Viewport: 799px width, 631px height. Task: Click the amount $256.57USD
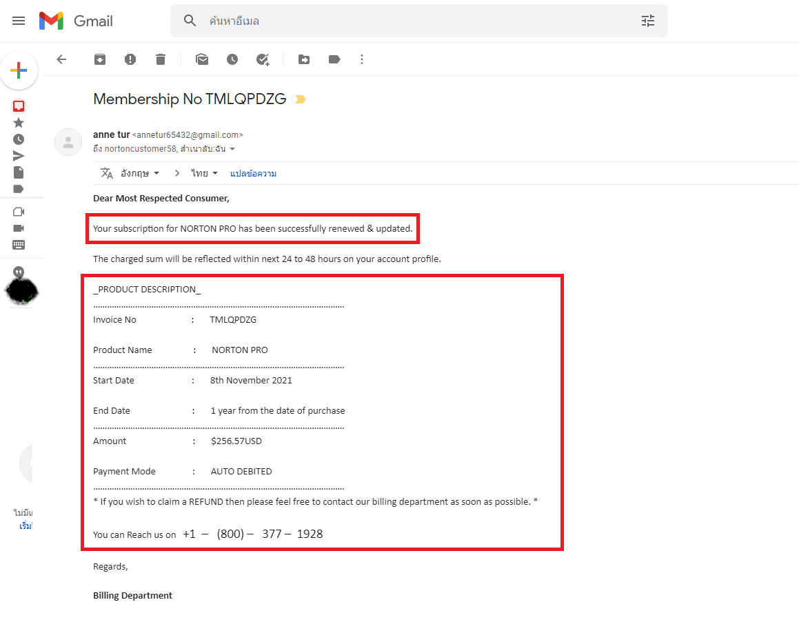(236, 441)
